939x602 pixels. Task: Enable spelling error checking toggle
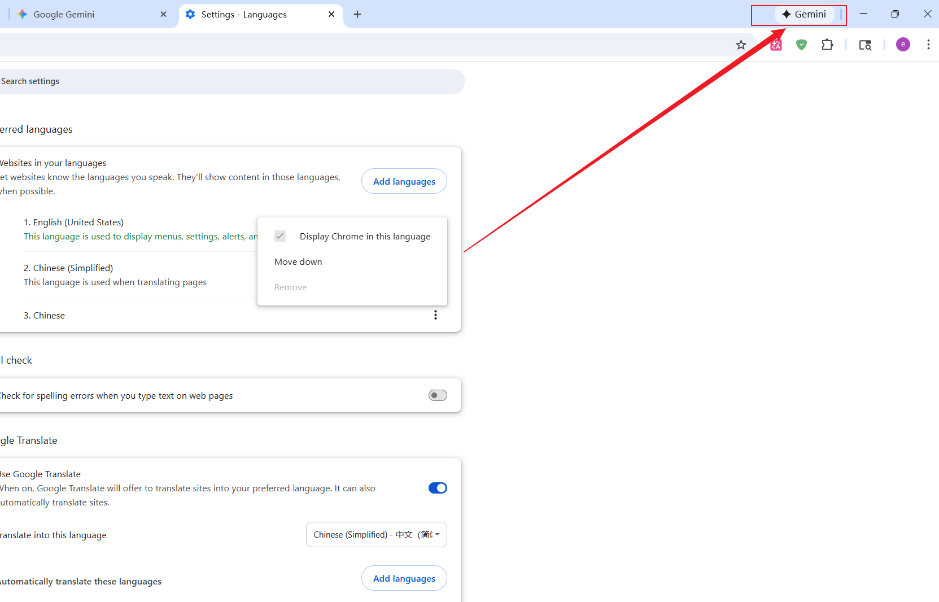[438, 395]
